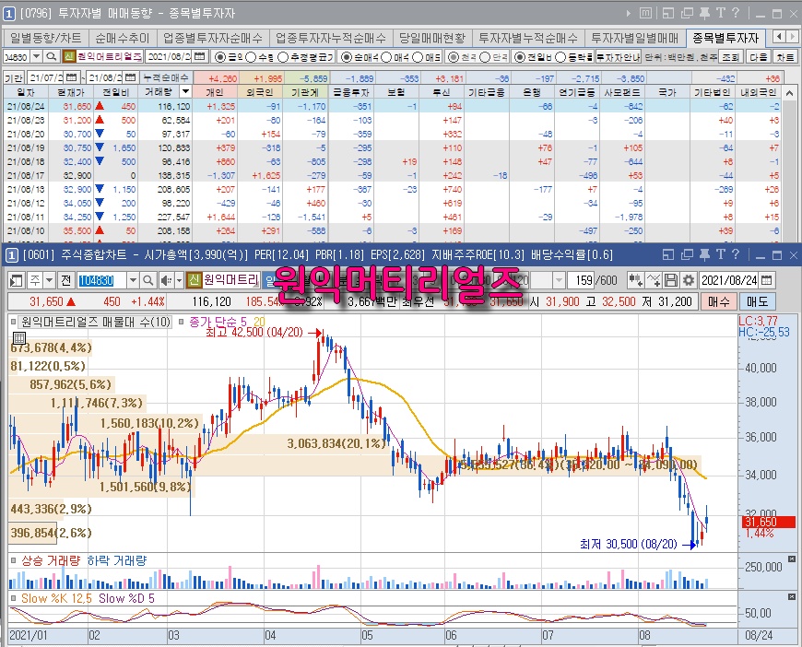Switch to the 순매수추이 tab
802x647 pixels.
(x=122, y=38)
